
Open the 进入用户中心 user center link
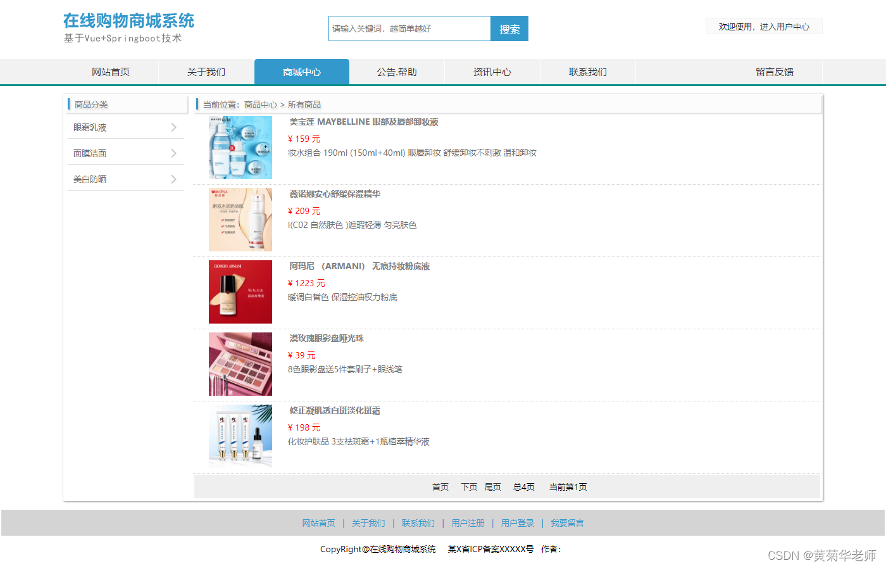coord(785,27)
